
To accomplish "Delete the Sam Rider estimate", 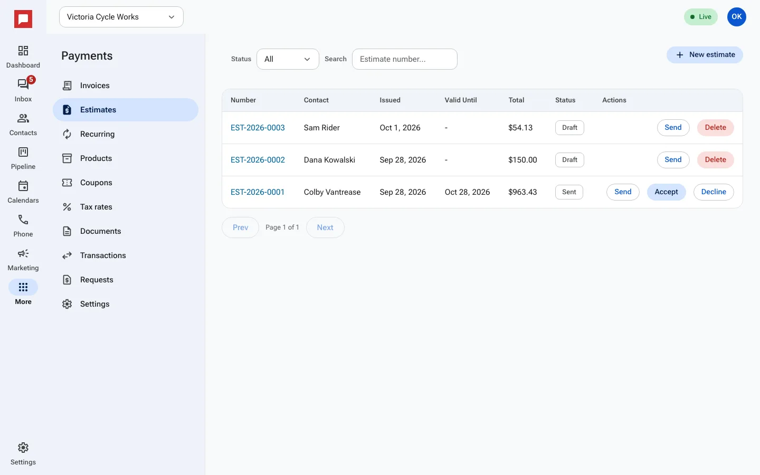I will (x=715, y=128).
